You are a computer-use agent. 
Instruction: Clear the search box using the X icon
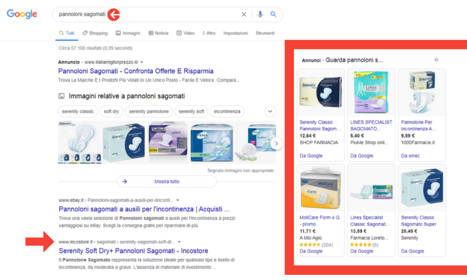point(244,14)
